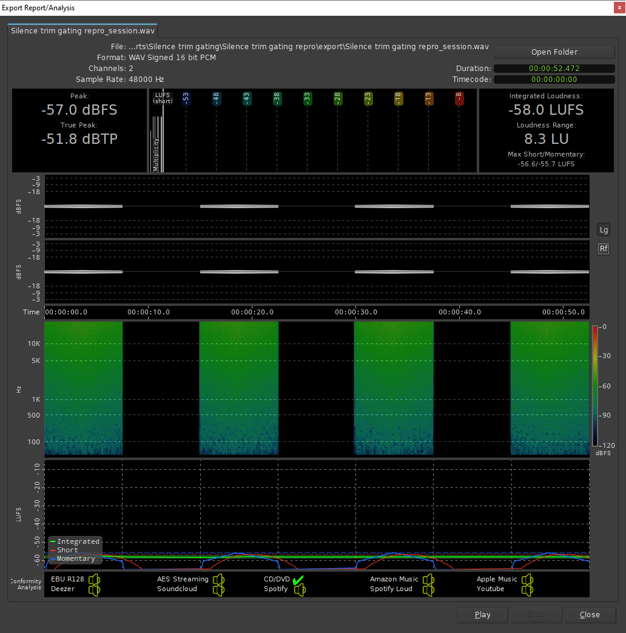Click the Deezer conformity speaker icon

point(94,589)
